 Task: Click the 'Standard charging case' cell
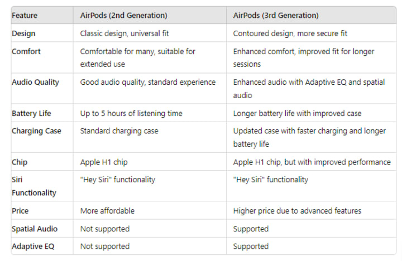(x=119, y=131)
